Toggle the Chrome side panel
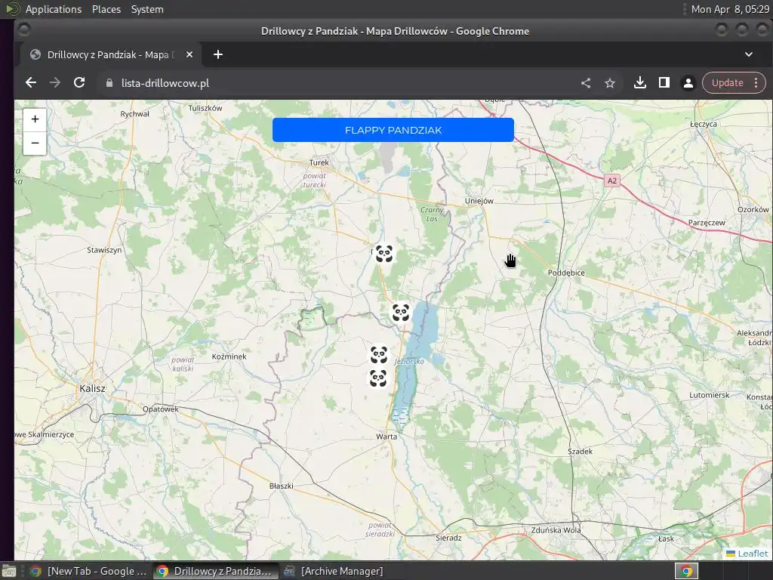Viewport: 773px width, 580px height. [664, 83]
